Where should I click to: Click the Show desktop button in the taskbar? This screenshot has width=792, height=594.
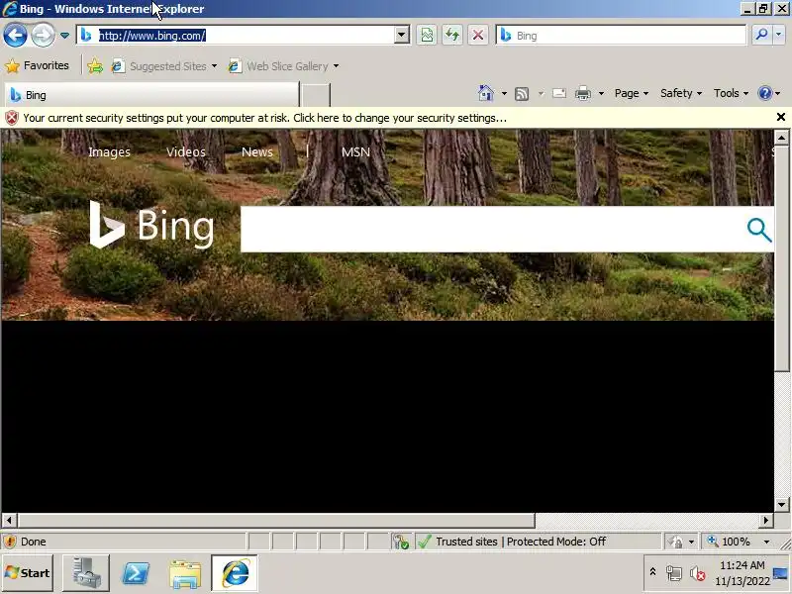pos(781,573)
